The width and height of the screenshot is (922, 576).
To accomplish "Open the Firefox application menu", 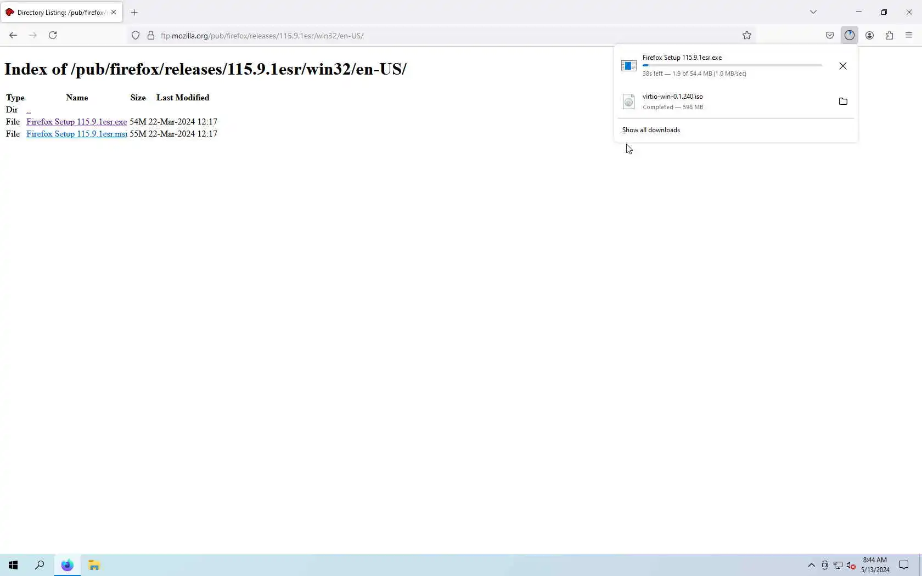I will [909, 35].
